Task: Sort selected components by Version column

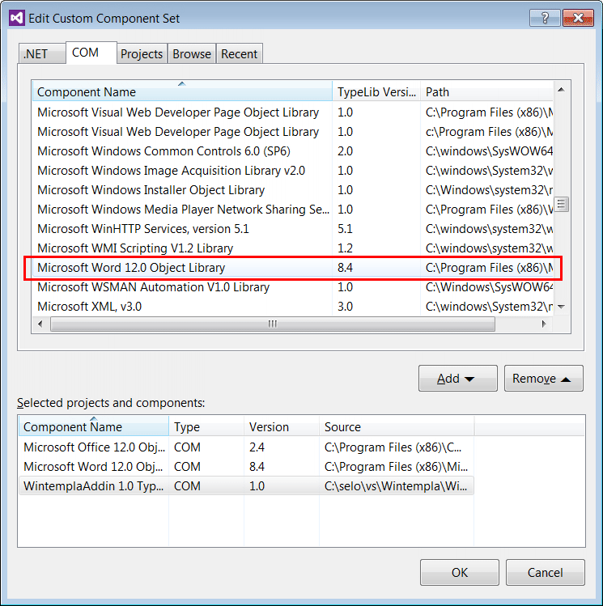Action: (x=282, y=426)
